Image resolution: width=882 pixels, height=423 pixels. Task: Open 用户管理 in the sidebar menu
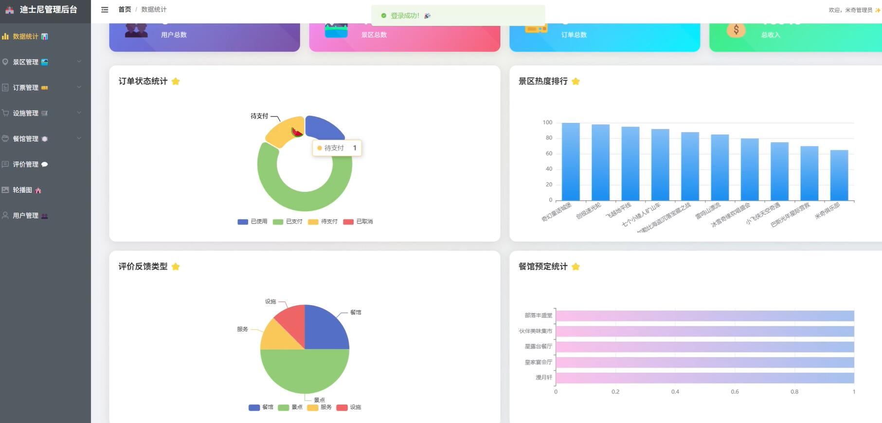45,215
